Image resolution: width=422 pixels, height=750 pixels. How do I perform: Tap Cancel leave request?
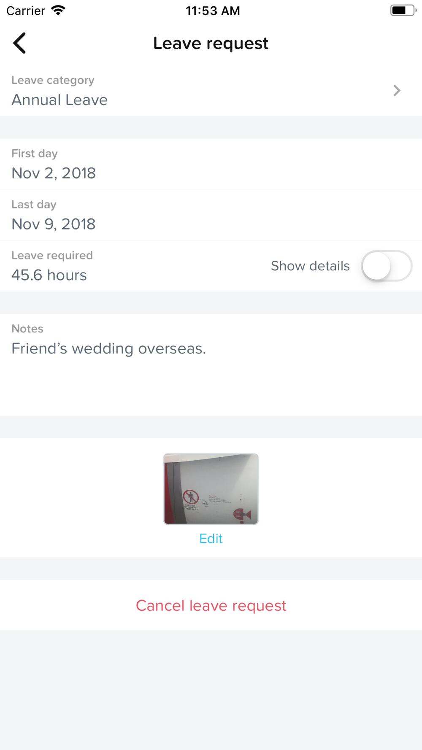pos(211,605)
